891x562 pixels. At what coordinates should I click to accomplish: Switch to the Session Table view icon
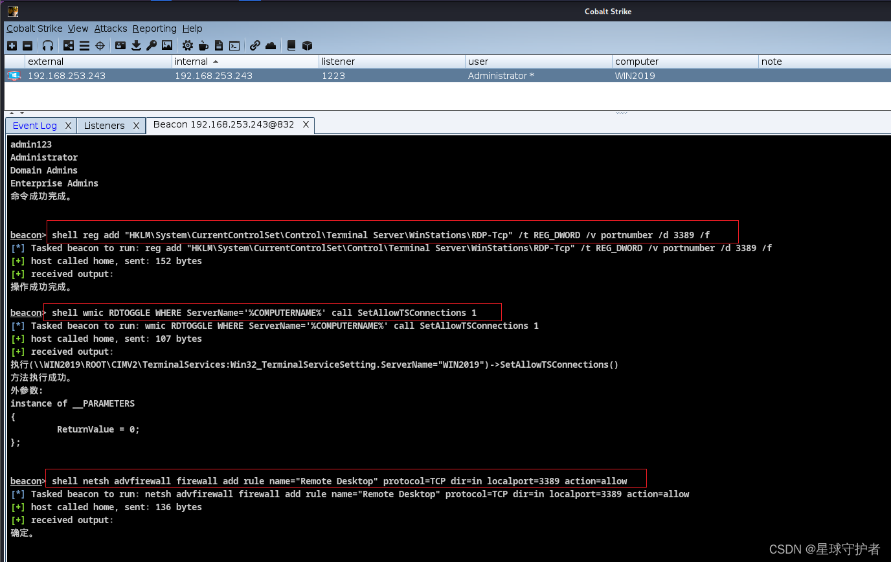pyautogui.click(x=84, y=45)
